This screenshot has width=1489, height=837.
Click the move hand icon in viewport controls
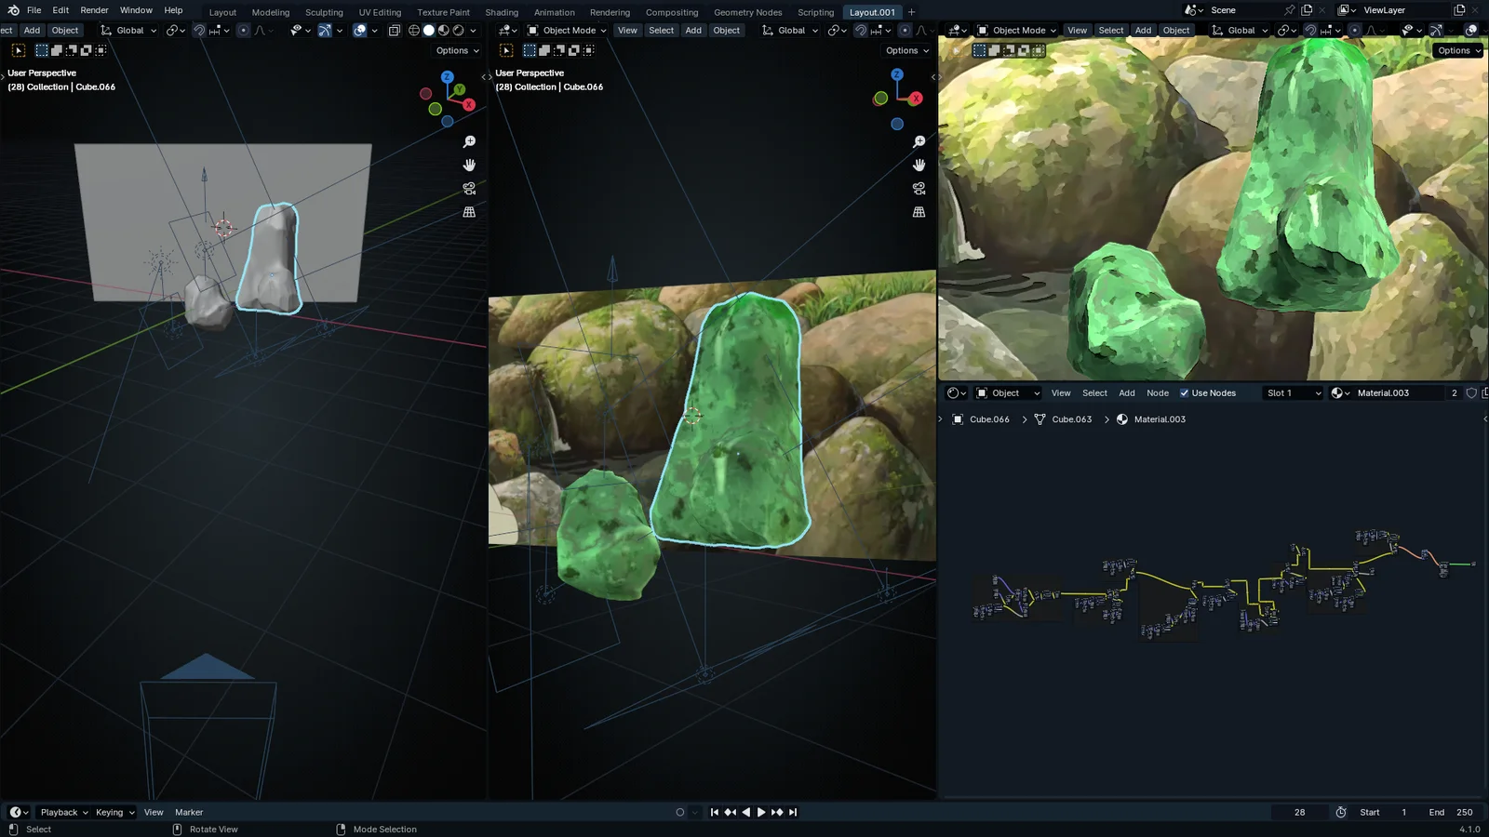[469, 165]
